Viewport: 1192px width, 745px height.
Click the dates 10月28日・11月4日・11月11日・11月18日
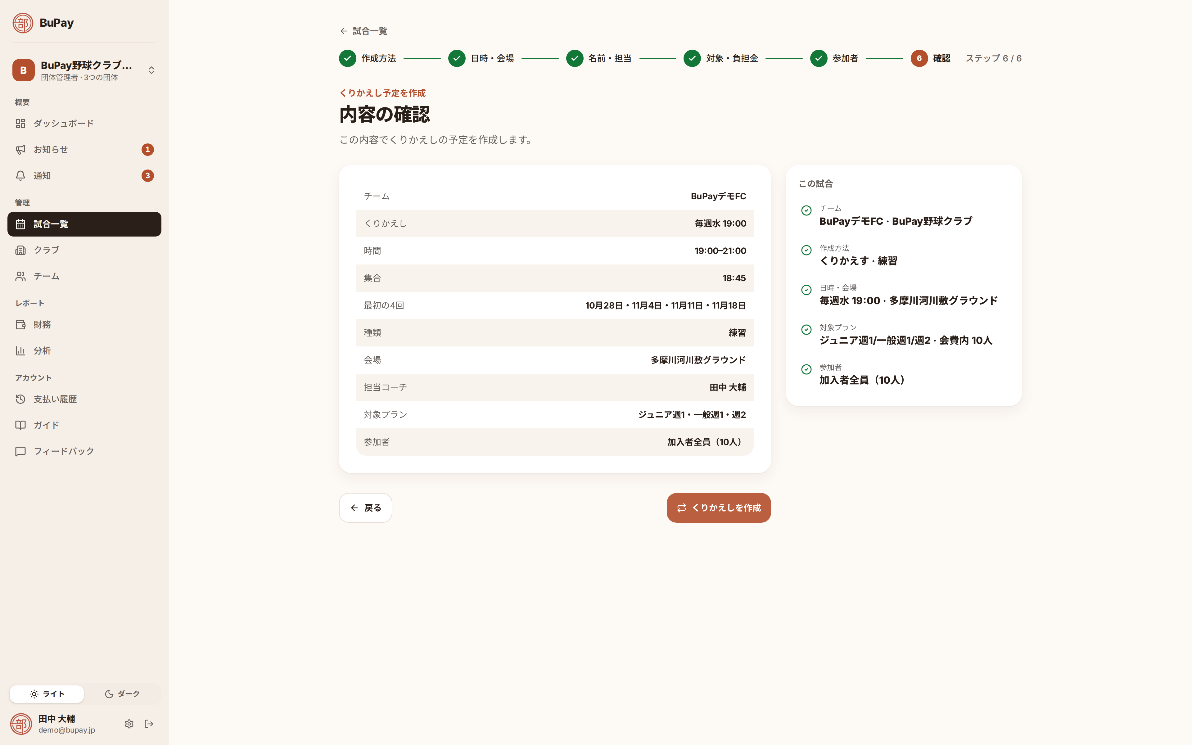tap(666, 305)
